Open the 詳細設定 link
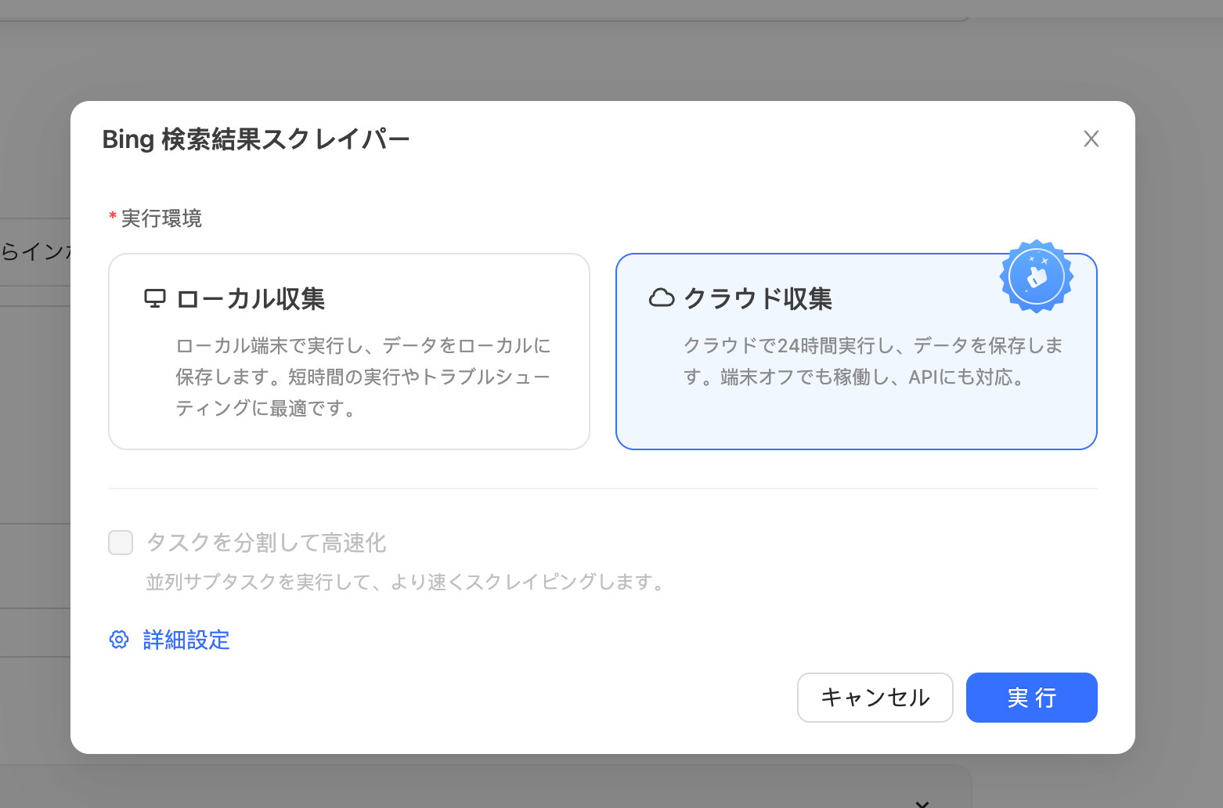 (186, 640)
